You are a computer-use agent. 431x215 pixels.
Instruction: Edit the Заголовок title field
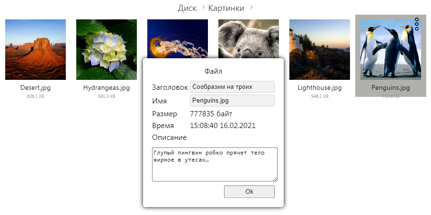pos(232,87)
